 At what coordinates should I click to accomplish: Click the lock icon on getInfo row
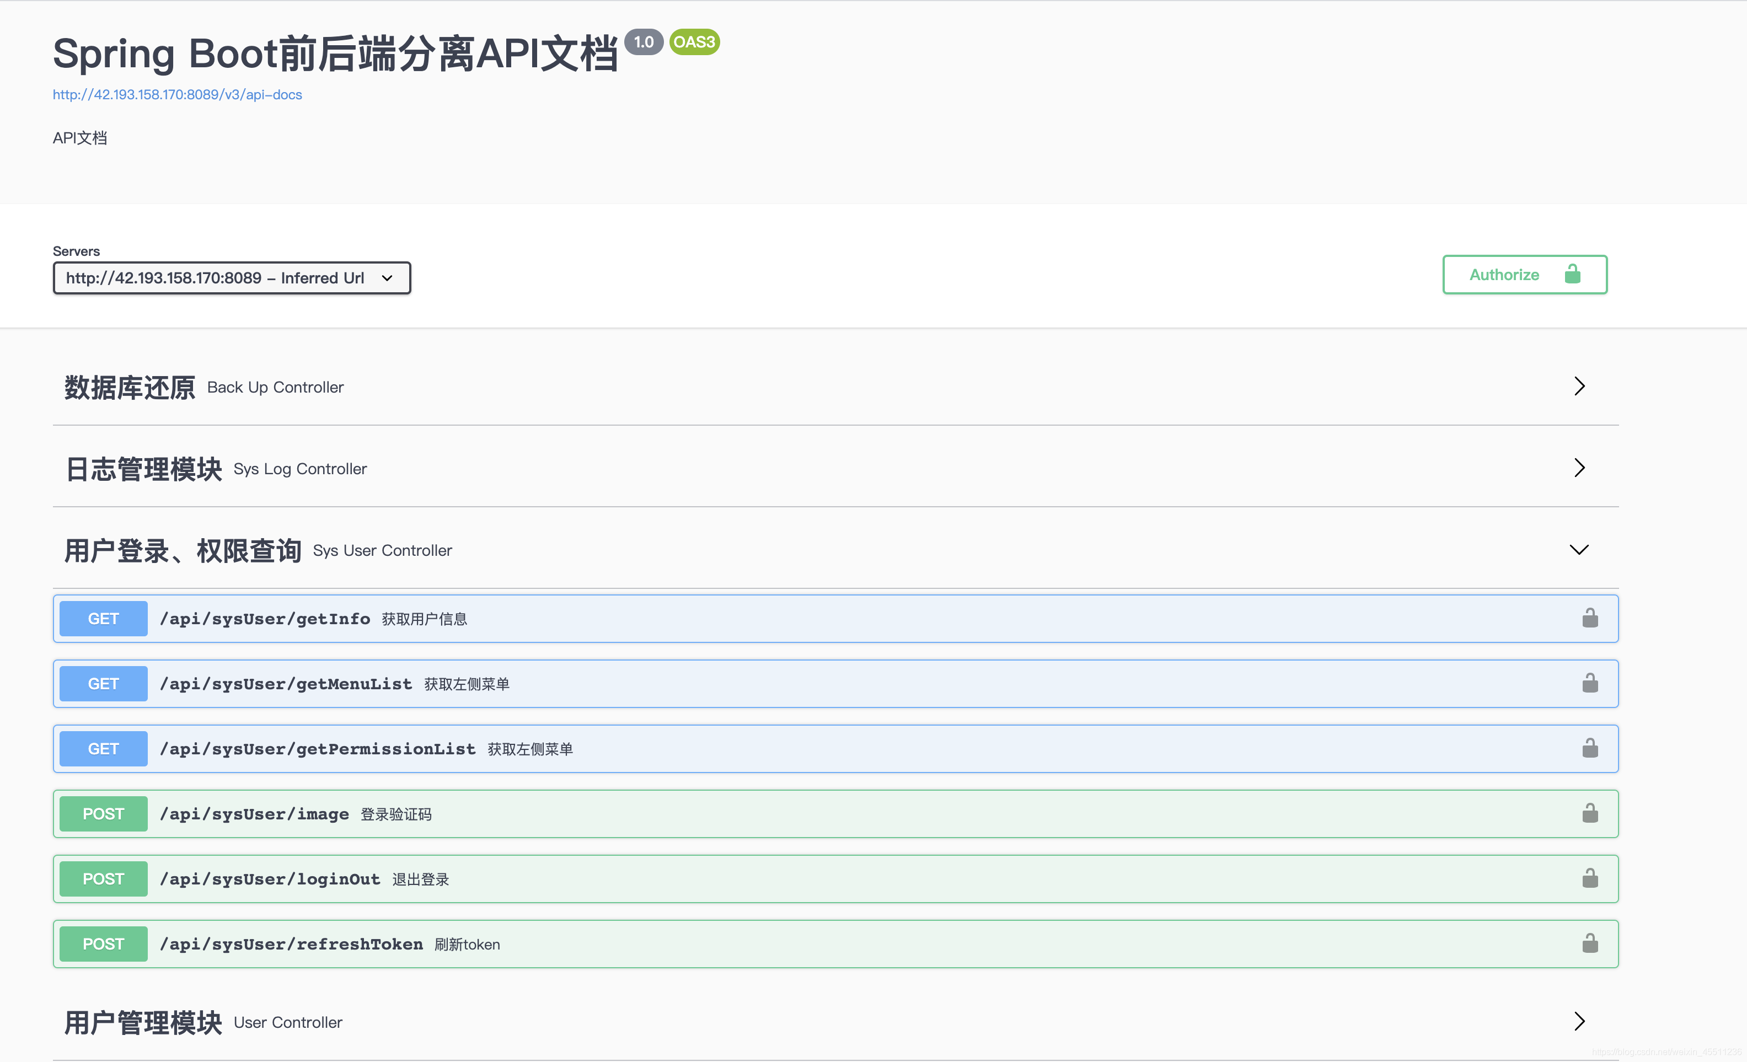coord(1590,618)
